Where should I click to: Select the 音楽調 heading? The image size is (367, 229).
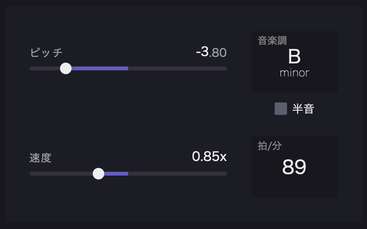(x=272, y=41)
